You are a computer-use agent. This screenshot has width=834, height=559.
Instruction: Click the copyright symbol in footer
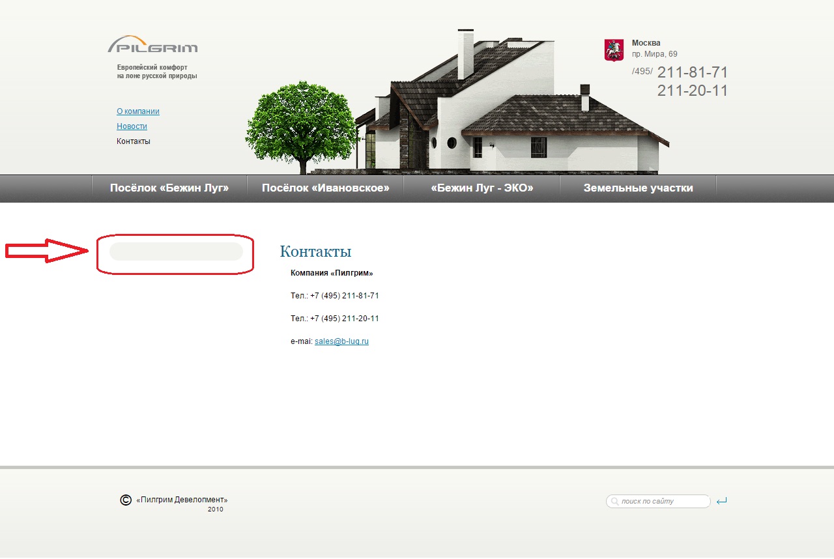[126, 500]
